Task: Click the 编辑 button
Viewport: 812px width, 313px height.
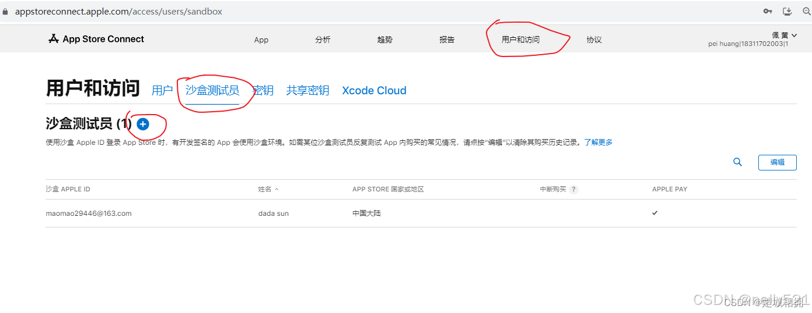Action: (777, 162)
